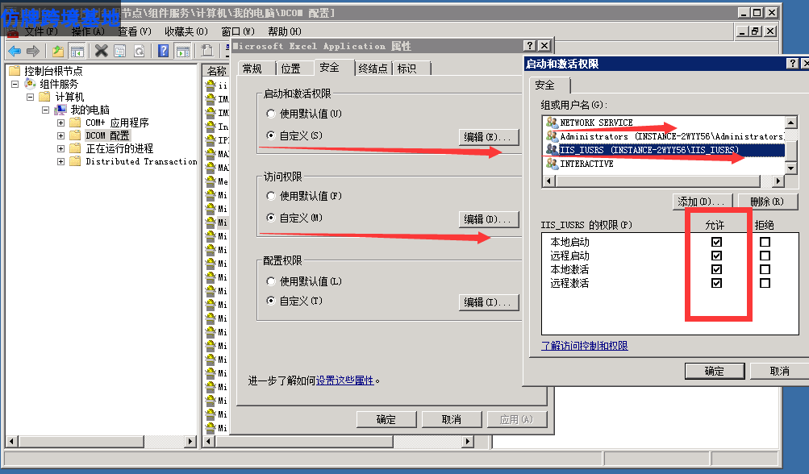Click the help ? button of 启动和激活权限 dialog
Viewport: 809px width, 474px height.
(793, 63)
